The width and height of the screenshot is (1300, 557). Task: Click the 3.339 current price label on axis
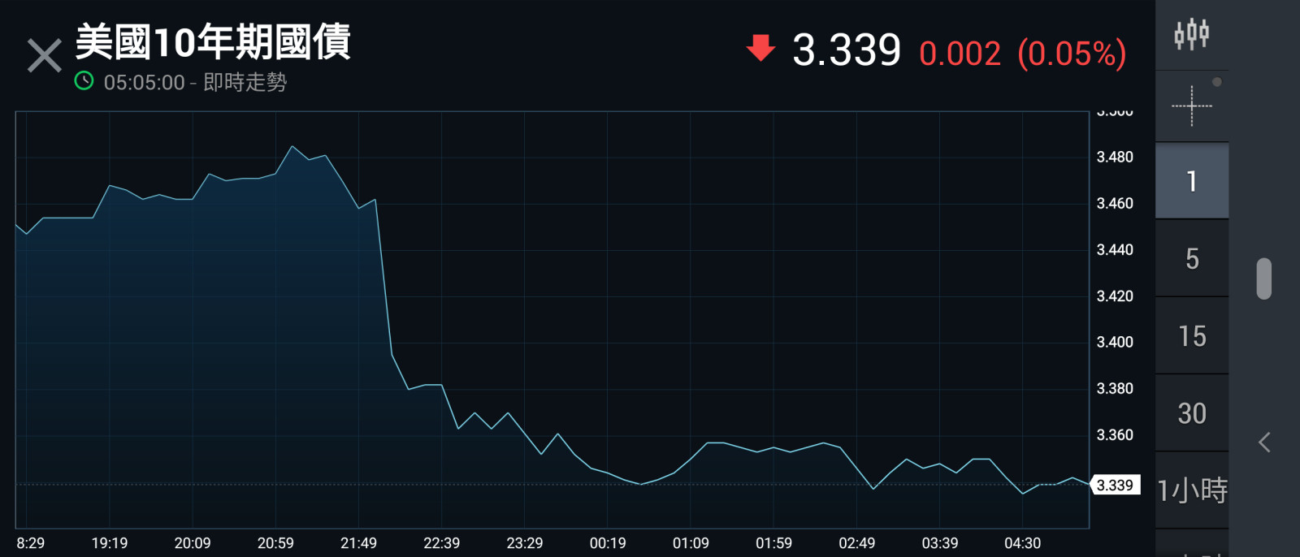1115,485
